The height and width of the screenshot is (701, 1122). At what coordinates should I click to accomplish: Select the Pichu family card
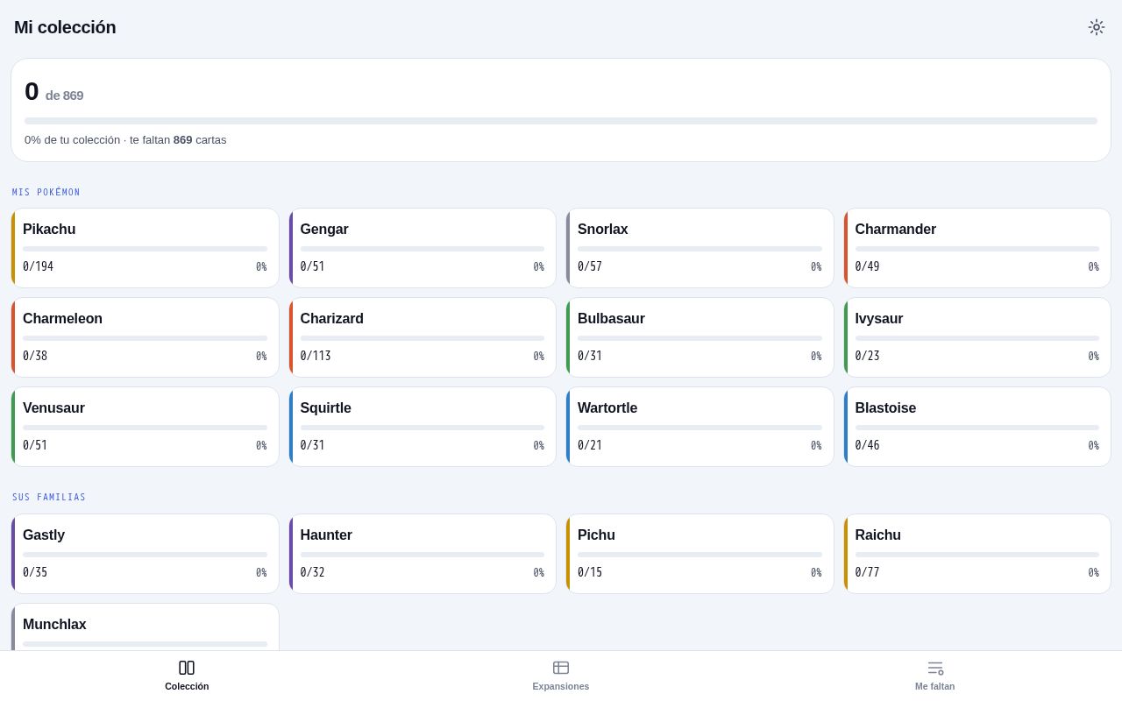pos(699,554)
